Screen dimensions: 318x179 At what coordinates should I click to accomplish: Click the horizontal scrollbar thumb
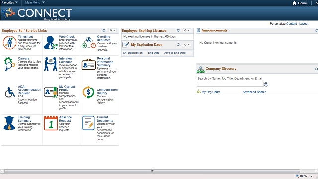point(152,171)
